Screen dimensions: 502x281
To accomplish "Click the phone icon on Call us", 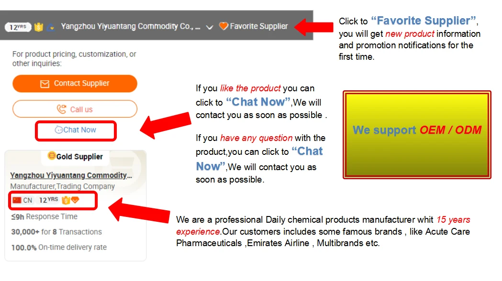I will tap(61, 109).
